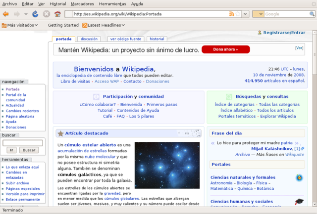Open the Getting Started bookmark
Screen dimensions: 317x214
63,25
